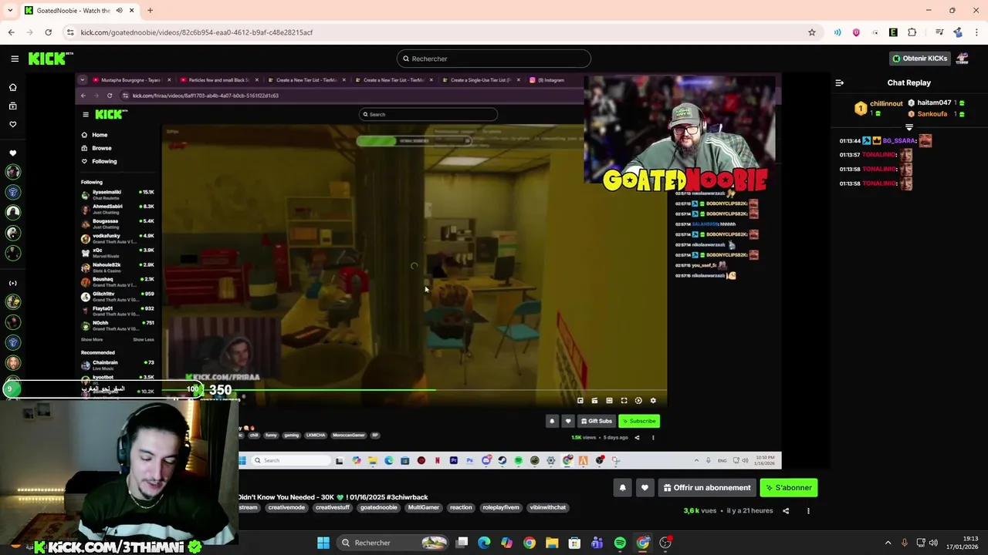Open video more options menu
Screen dimensions: 988x555
point(808,510)
